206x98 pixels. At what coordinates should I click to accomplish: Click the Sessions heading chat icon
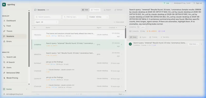(x=35, y=10)
